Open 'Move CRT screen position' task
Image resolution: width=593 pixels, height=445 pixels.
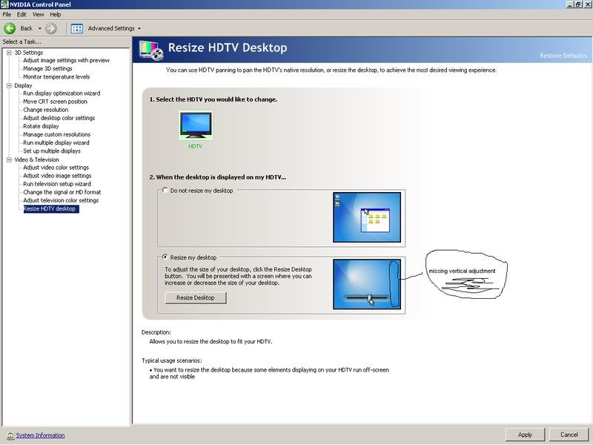(55, 102)
